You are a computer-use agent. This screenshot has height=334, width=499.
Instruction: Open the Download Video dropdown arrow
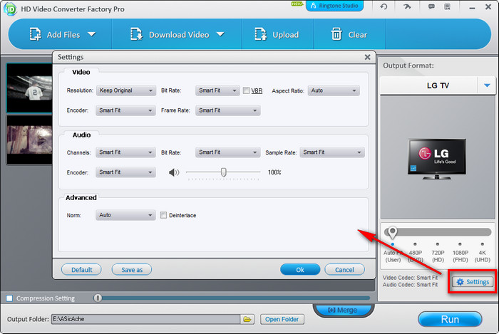point(220,34)
